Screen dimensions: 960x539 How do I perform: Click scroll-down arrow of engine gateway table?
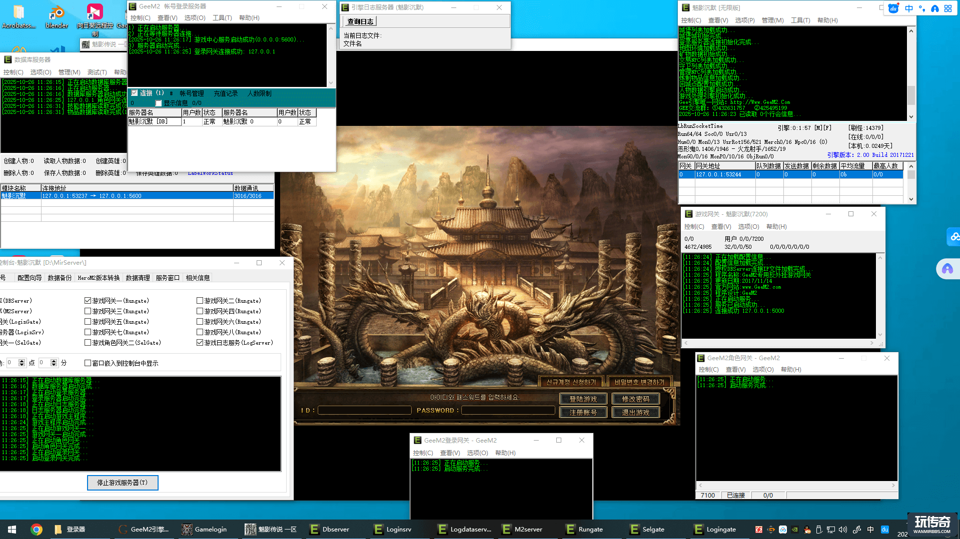coord(911,199)
